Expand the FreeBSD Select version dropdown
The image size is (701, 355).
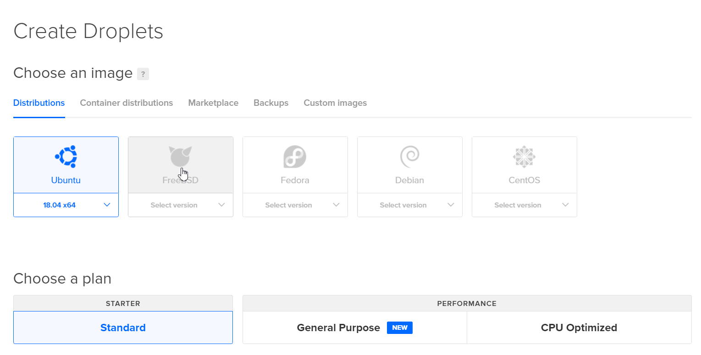(181, 205)
